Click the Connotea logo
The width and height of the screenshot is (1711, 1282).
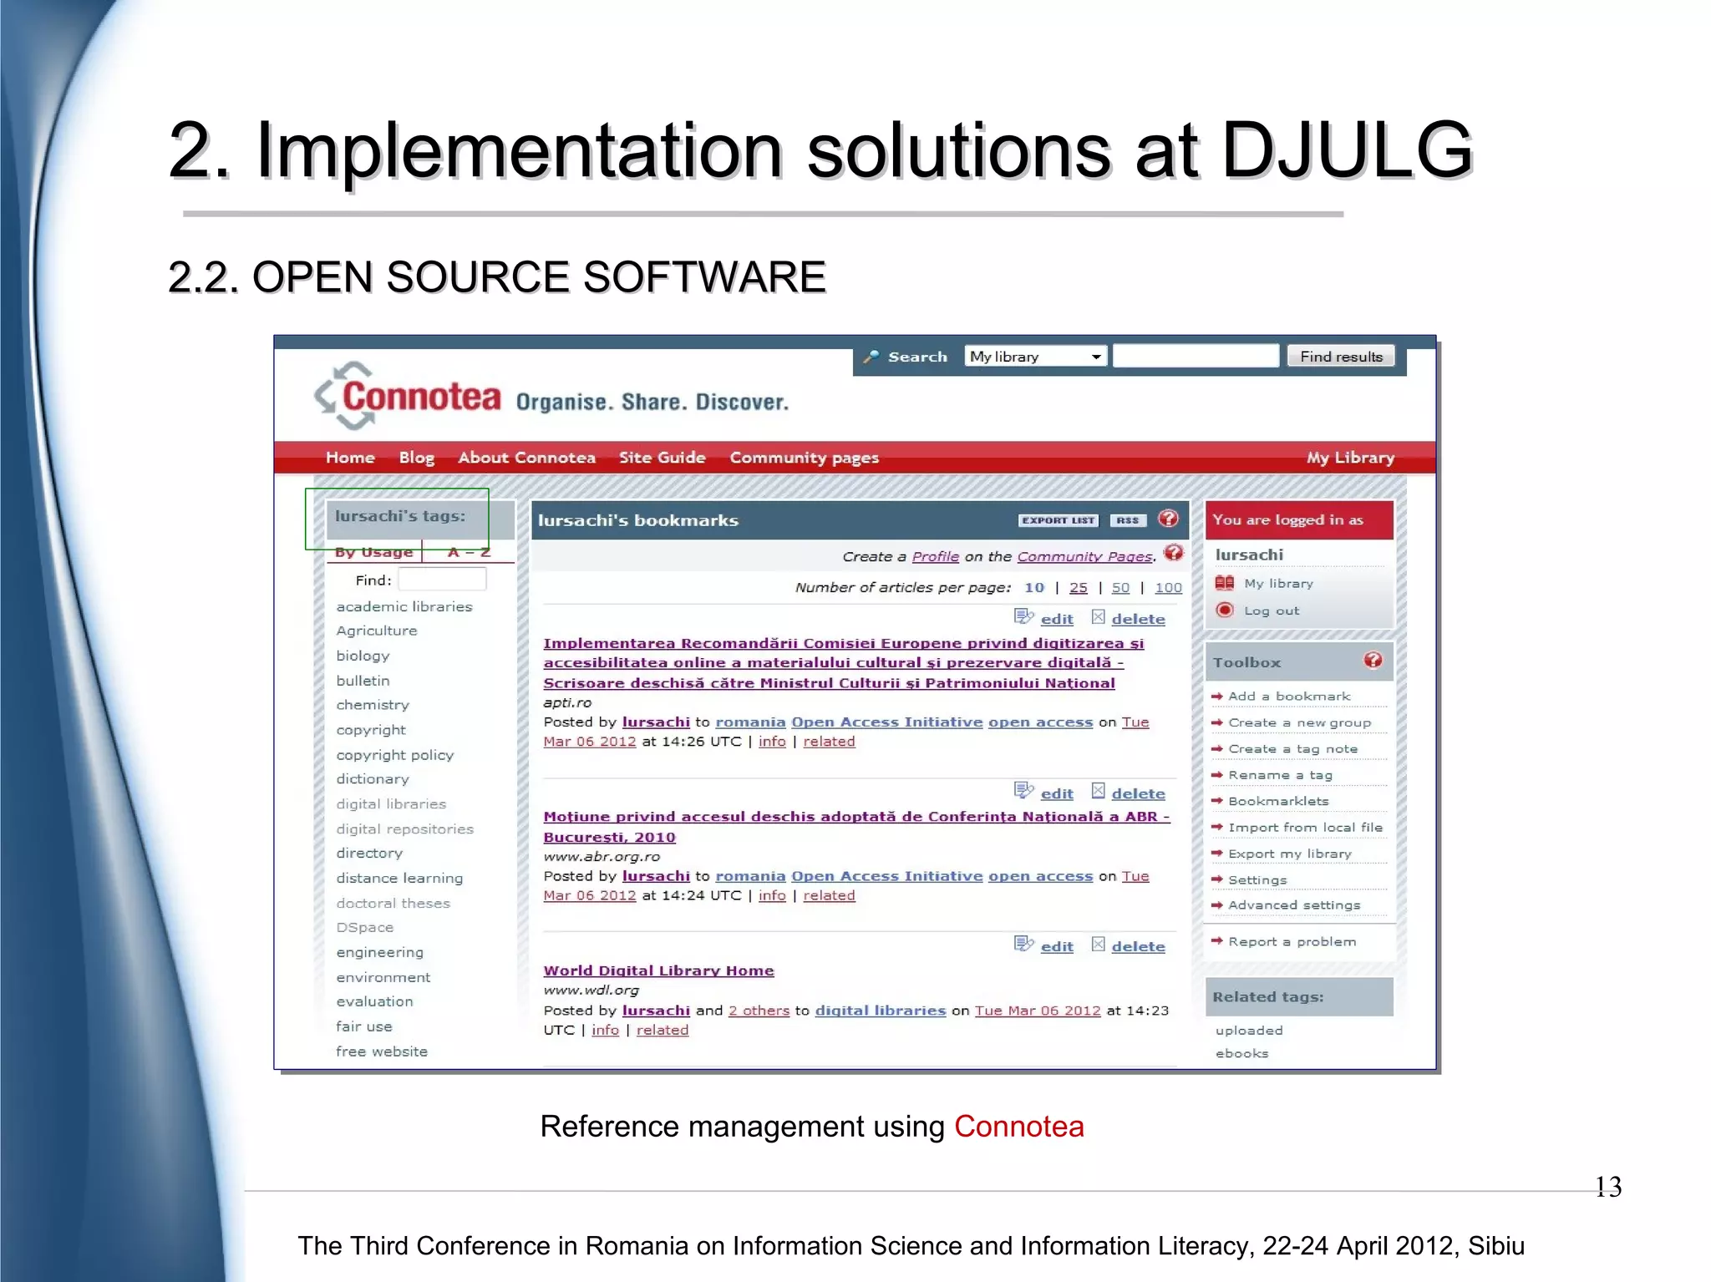pyautogui.click(x=408, y=396)
